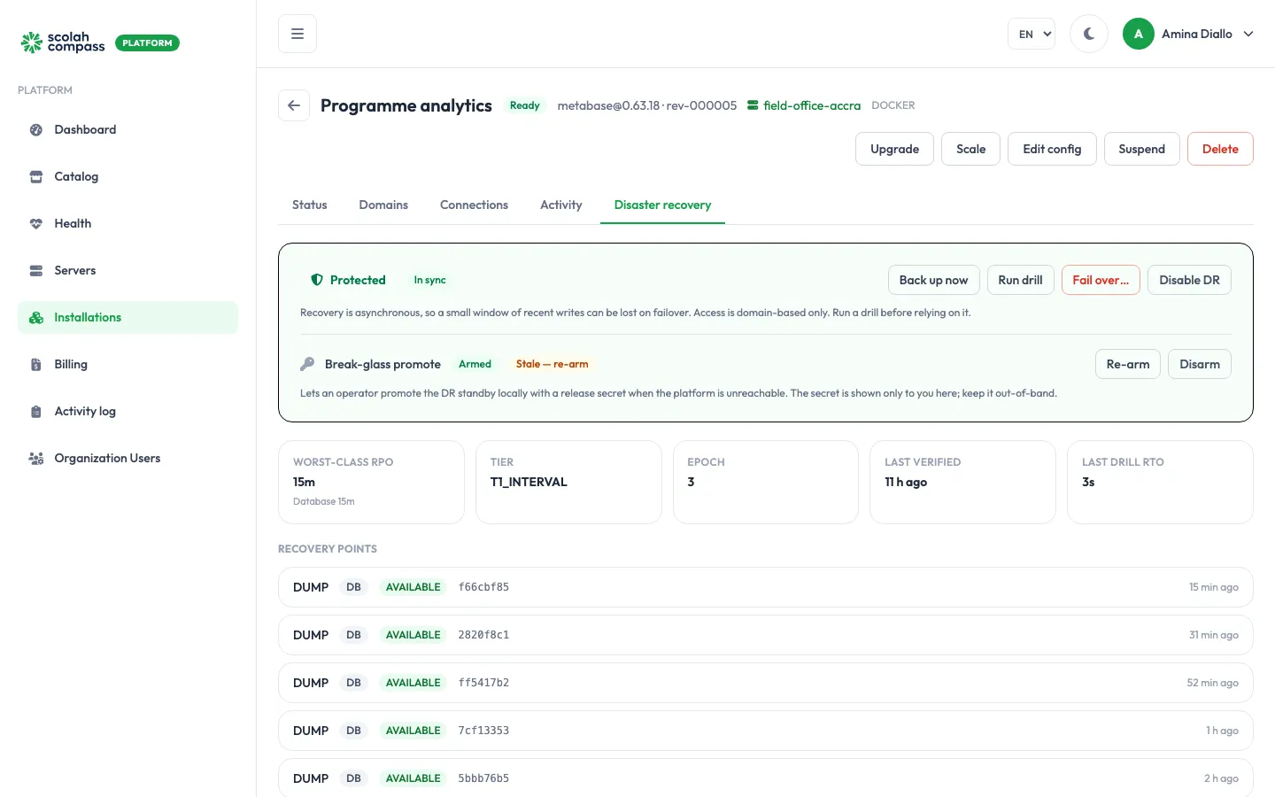Click the Activity log clipboard icon

(36, 412)
